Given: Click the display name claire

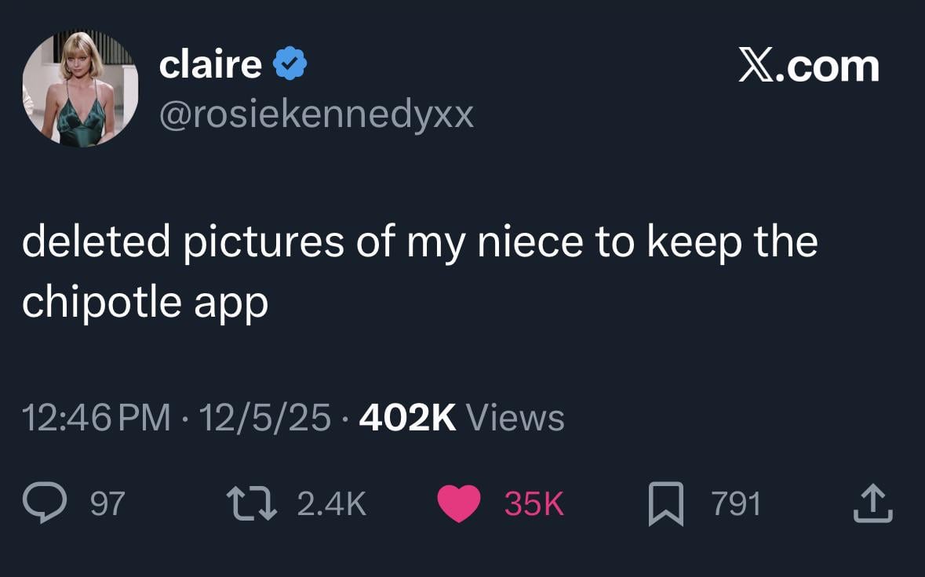Looking at the screenshot, I should tap(210, 65).
